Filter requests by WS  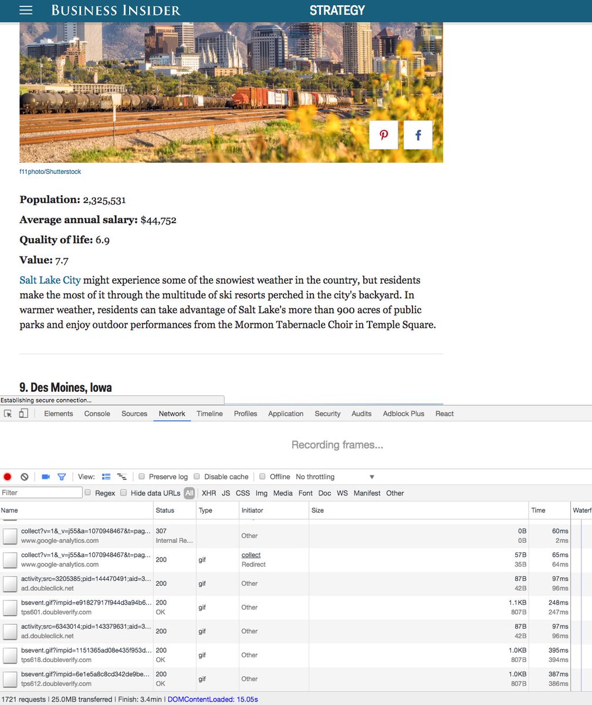pos(342,493)
